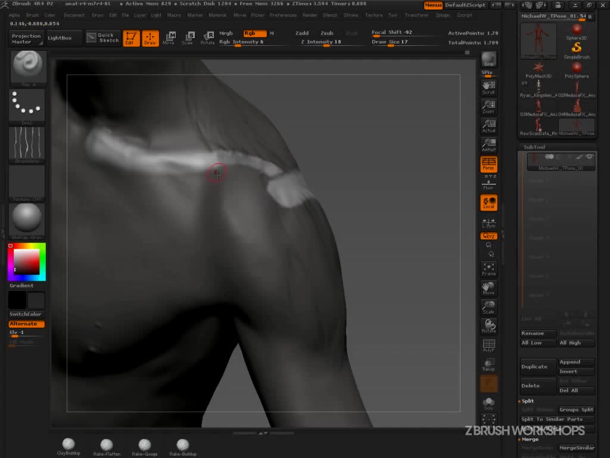610x458 pixels.
Task: Click the ClayBuildup brush icon
Action: (x=69, y=445)
